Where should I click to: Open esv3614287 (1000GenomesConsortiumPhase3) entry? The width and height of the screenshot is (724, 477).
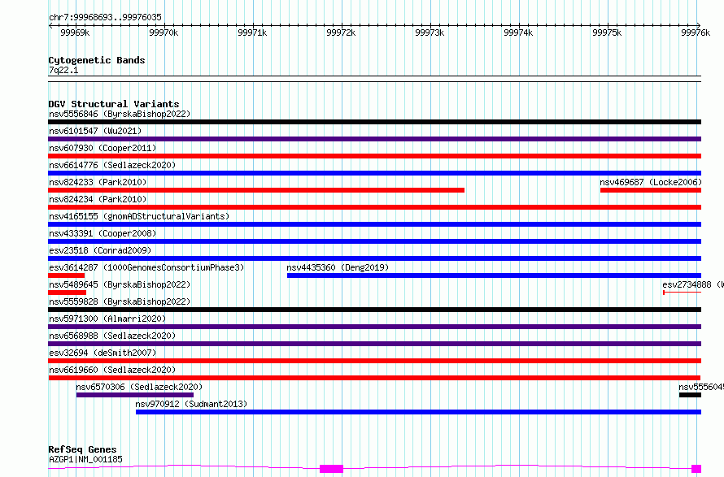click(x=146, y=267)
